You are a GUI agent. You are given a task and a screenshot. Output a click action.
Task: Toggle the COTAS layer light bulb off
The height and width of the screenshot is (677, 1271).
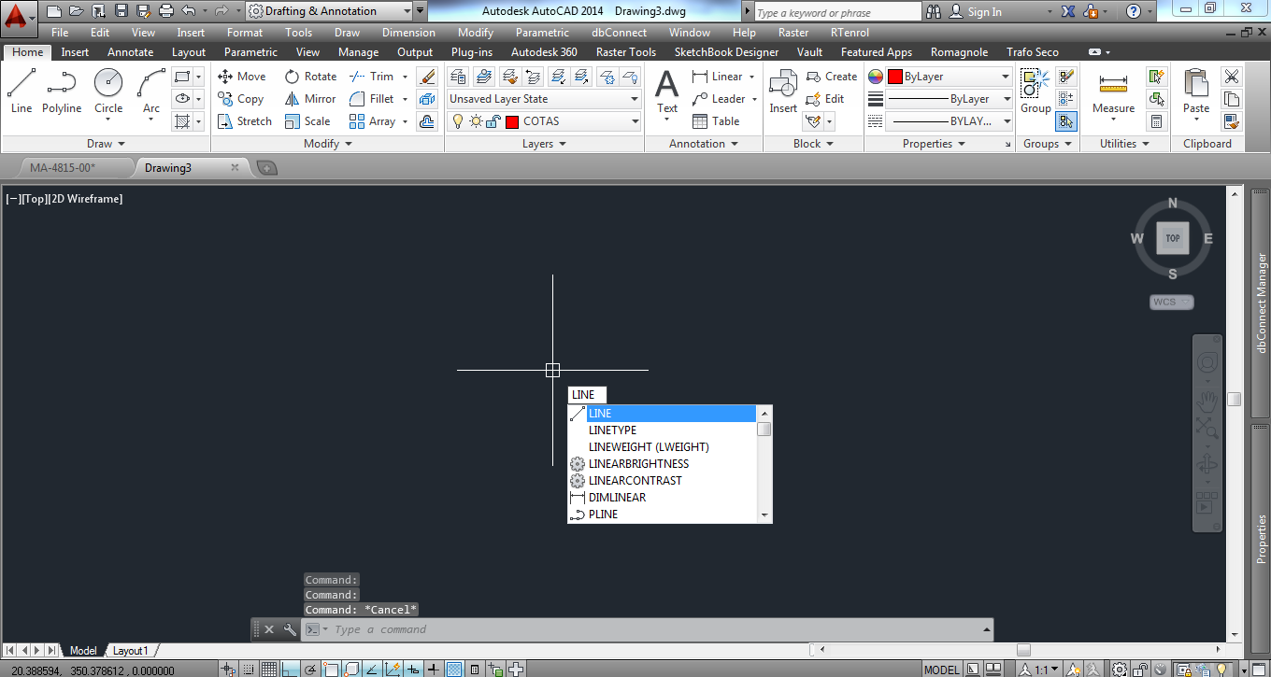(458, 120)
